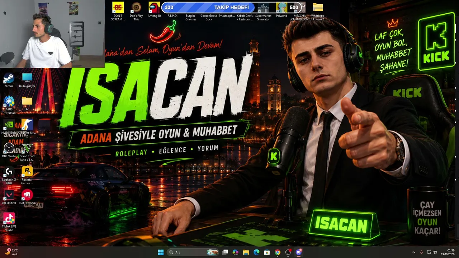Click the Phasmophobia shortcut label

pyautogui.click(x=227, y=16)
